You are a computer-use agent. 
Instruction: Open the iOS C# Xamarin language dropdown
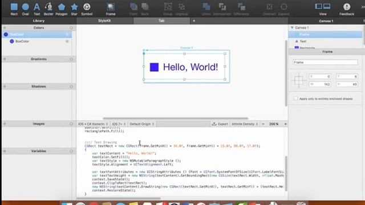[93, 124]
